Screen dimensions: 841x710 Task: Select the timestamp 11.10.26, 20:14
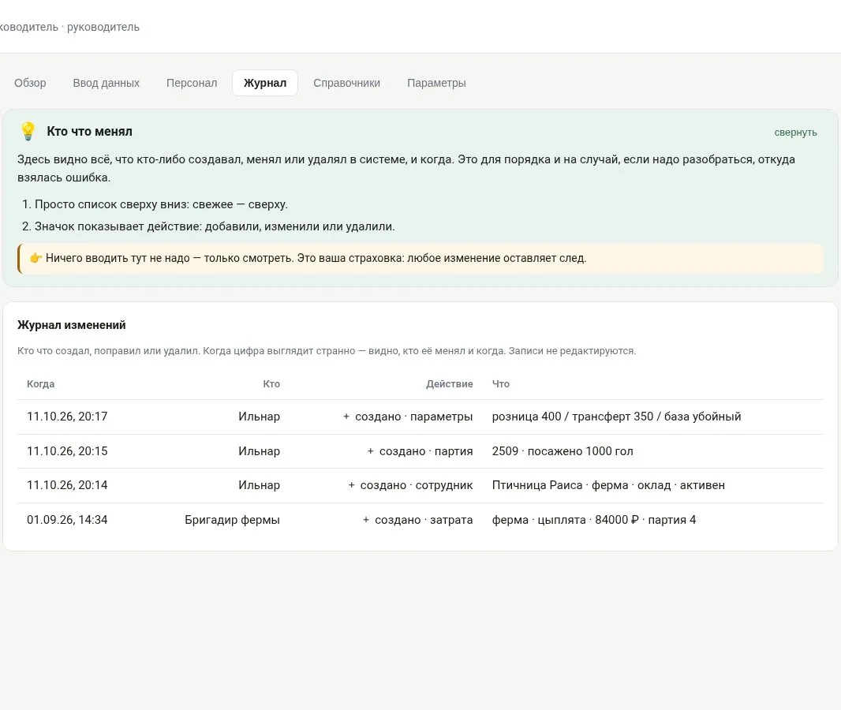[x=67, y=485]
